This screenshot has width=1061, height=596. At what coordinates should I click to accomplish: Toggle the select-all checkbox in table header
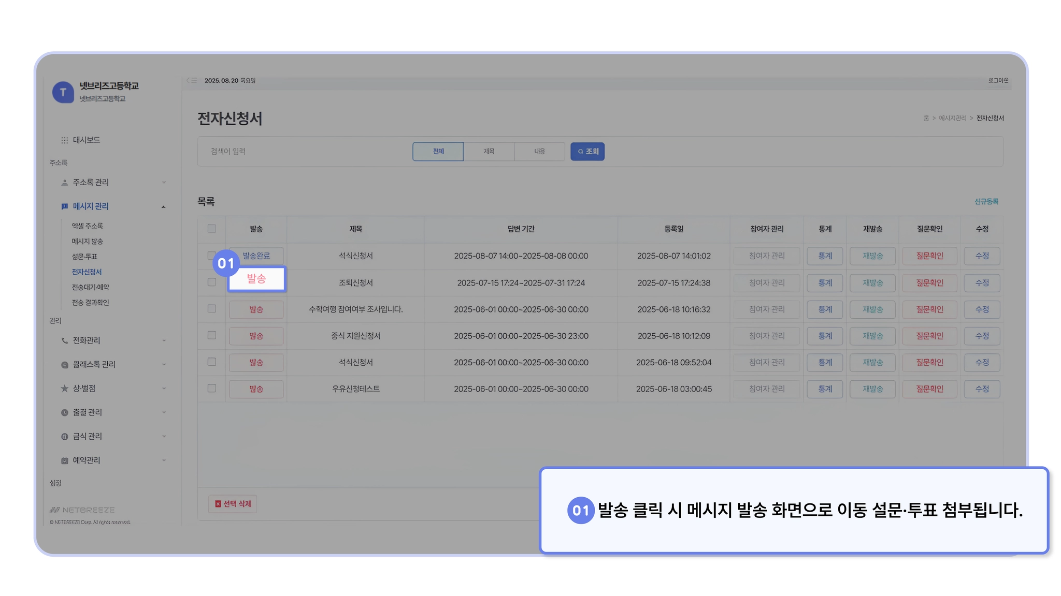(211, 229)
